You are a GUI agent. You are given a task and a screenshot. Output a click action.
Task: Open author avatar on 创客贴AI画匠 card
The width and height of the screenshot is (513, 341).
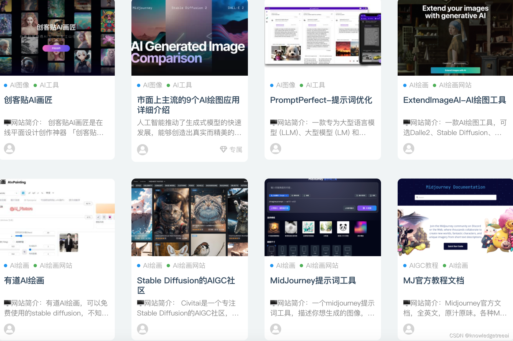coord(9,149)
